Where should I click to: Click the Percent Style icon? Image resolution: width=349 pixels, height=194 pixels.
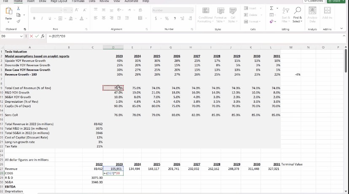(x=167, y=19)
